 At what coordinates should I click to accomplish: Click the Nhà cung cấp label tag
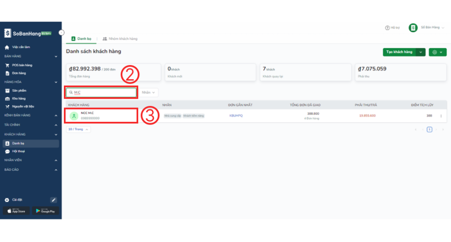pos(173,116)
